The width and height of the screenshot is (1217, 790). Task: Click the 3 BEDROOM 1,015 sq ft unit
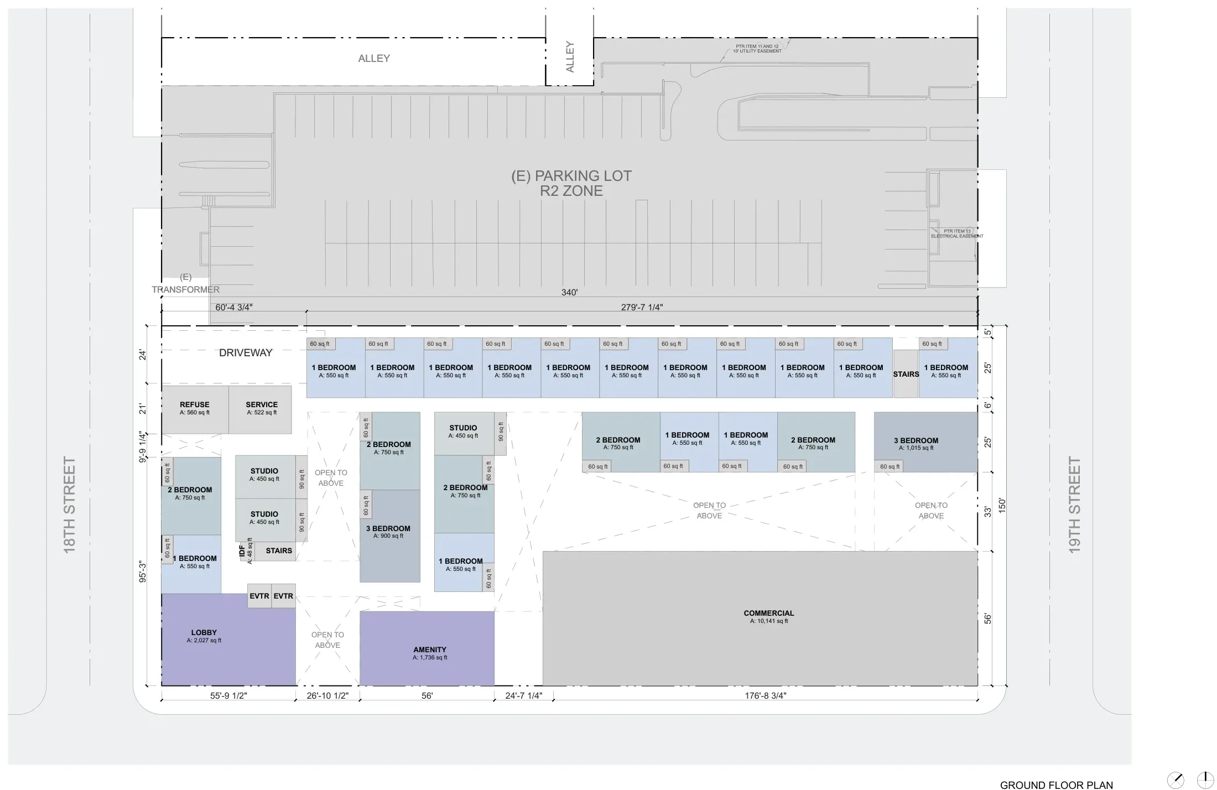click(x=926, y=442)
